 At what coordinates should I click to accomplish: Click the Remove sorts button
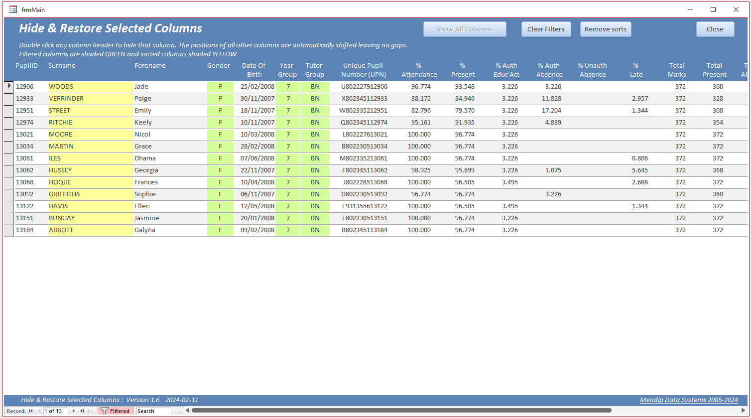click(x=606, y=29)
